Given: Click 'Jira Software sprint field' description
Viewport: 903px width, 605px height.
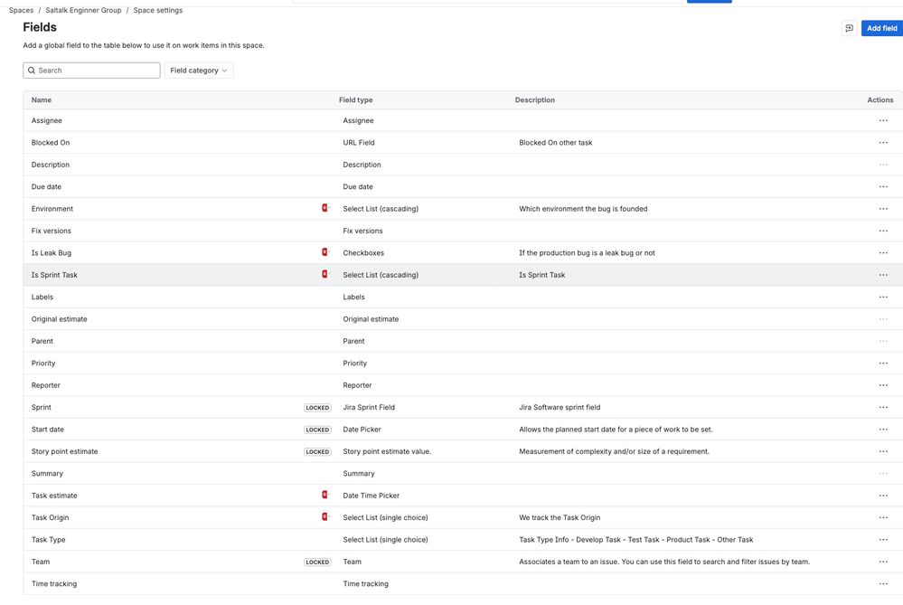Looking at the screenshot, I should (560, 407).
